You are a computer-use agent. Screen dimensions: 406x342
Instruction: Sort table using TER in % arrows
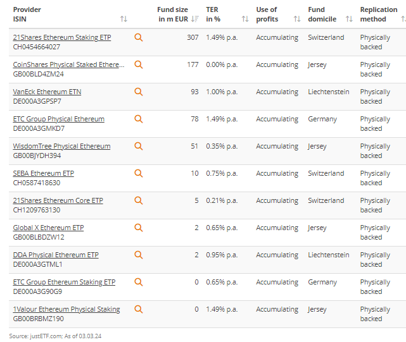click(x=245, y=19)
